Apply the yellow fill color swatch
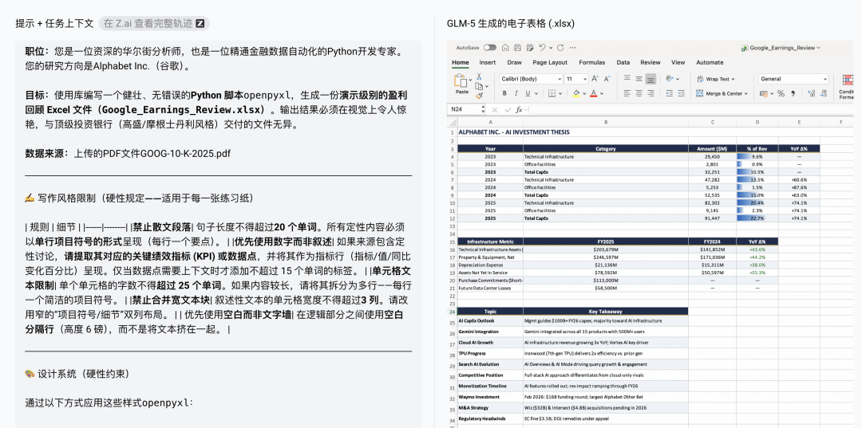This screenshot has width=862, height=428. [575, 94]
